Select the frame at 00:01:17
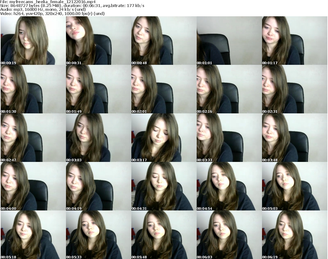Viewport: 328px width, 259px height. pos(295,41)
